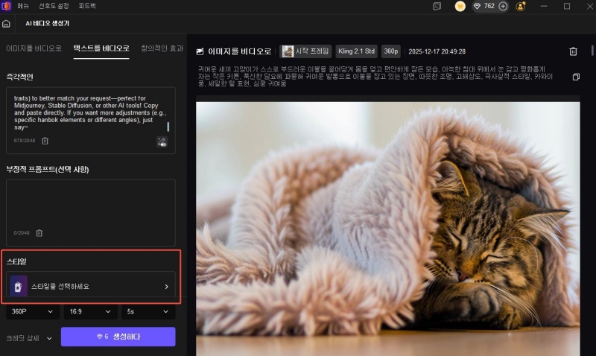Click the home icon in the top-left
Image resolution: width=596 pixels, height=356 pixels.
(7, 24)
